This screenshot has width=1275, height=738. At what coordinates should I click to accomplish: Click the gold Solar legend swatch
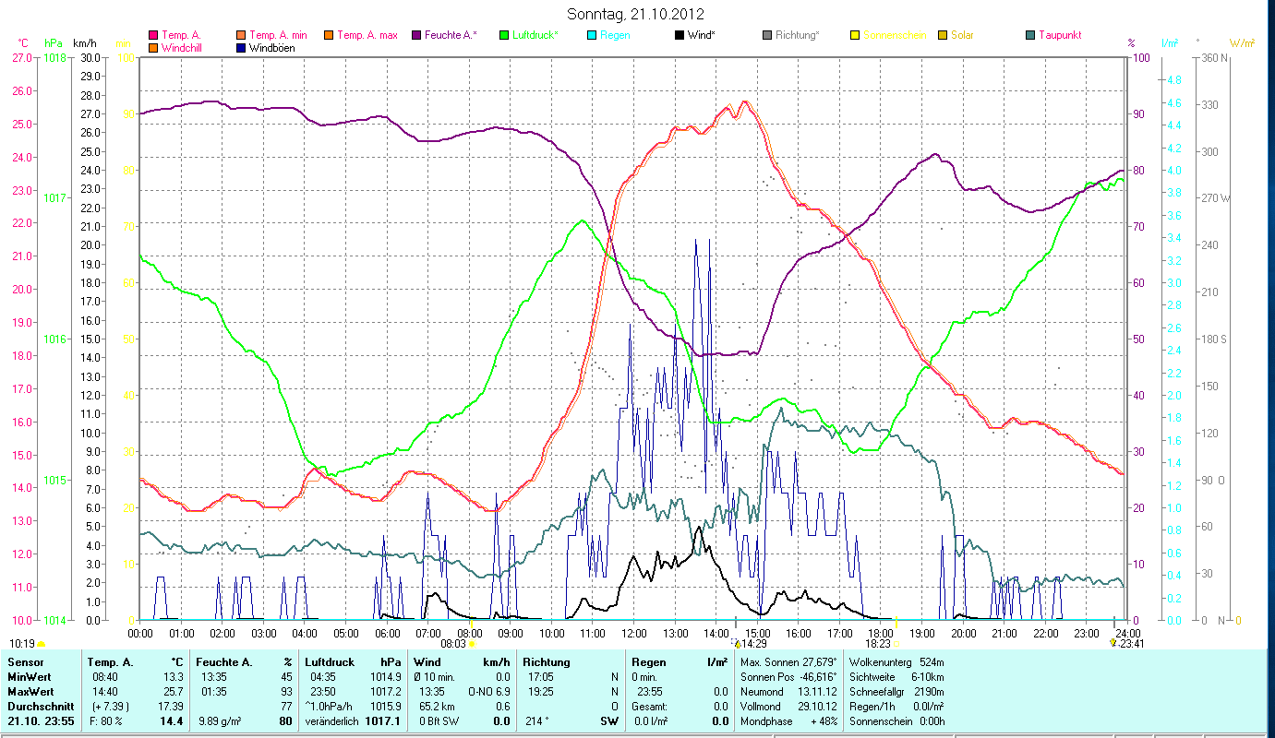(x=943, y=35)
